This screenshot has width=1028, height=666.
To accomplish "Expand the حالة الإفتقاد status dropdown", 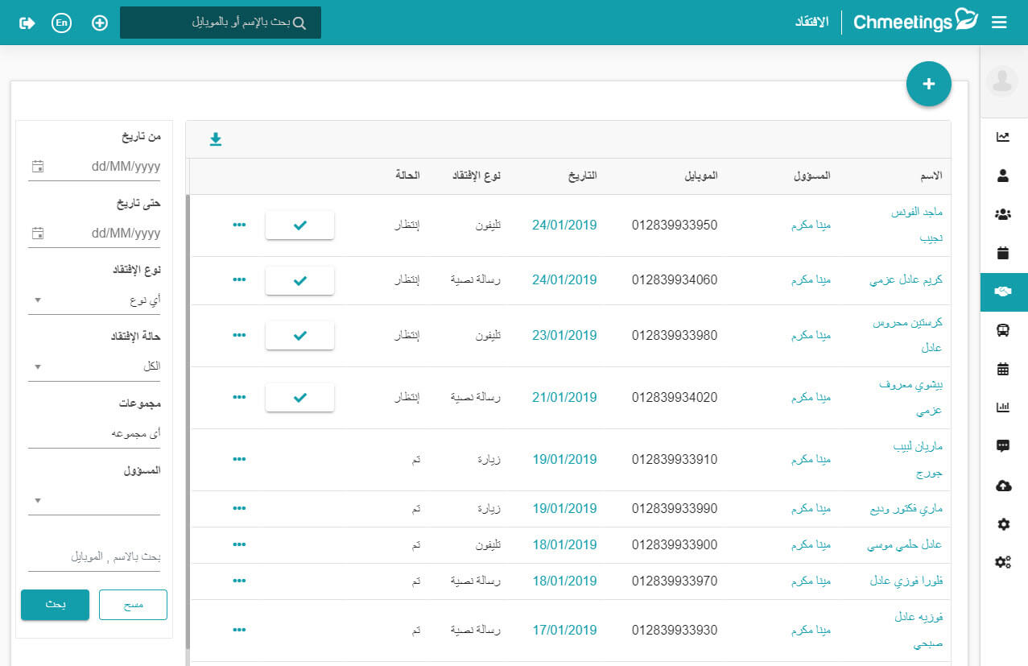I will click(x=94, y=366).
